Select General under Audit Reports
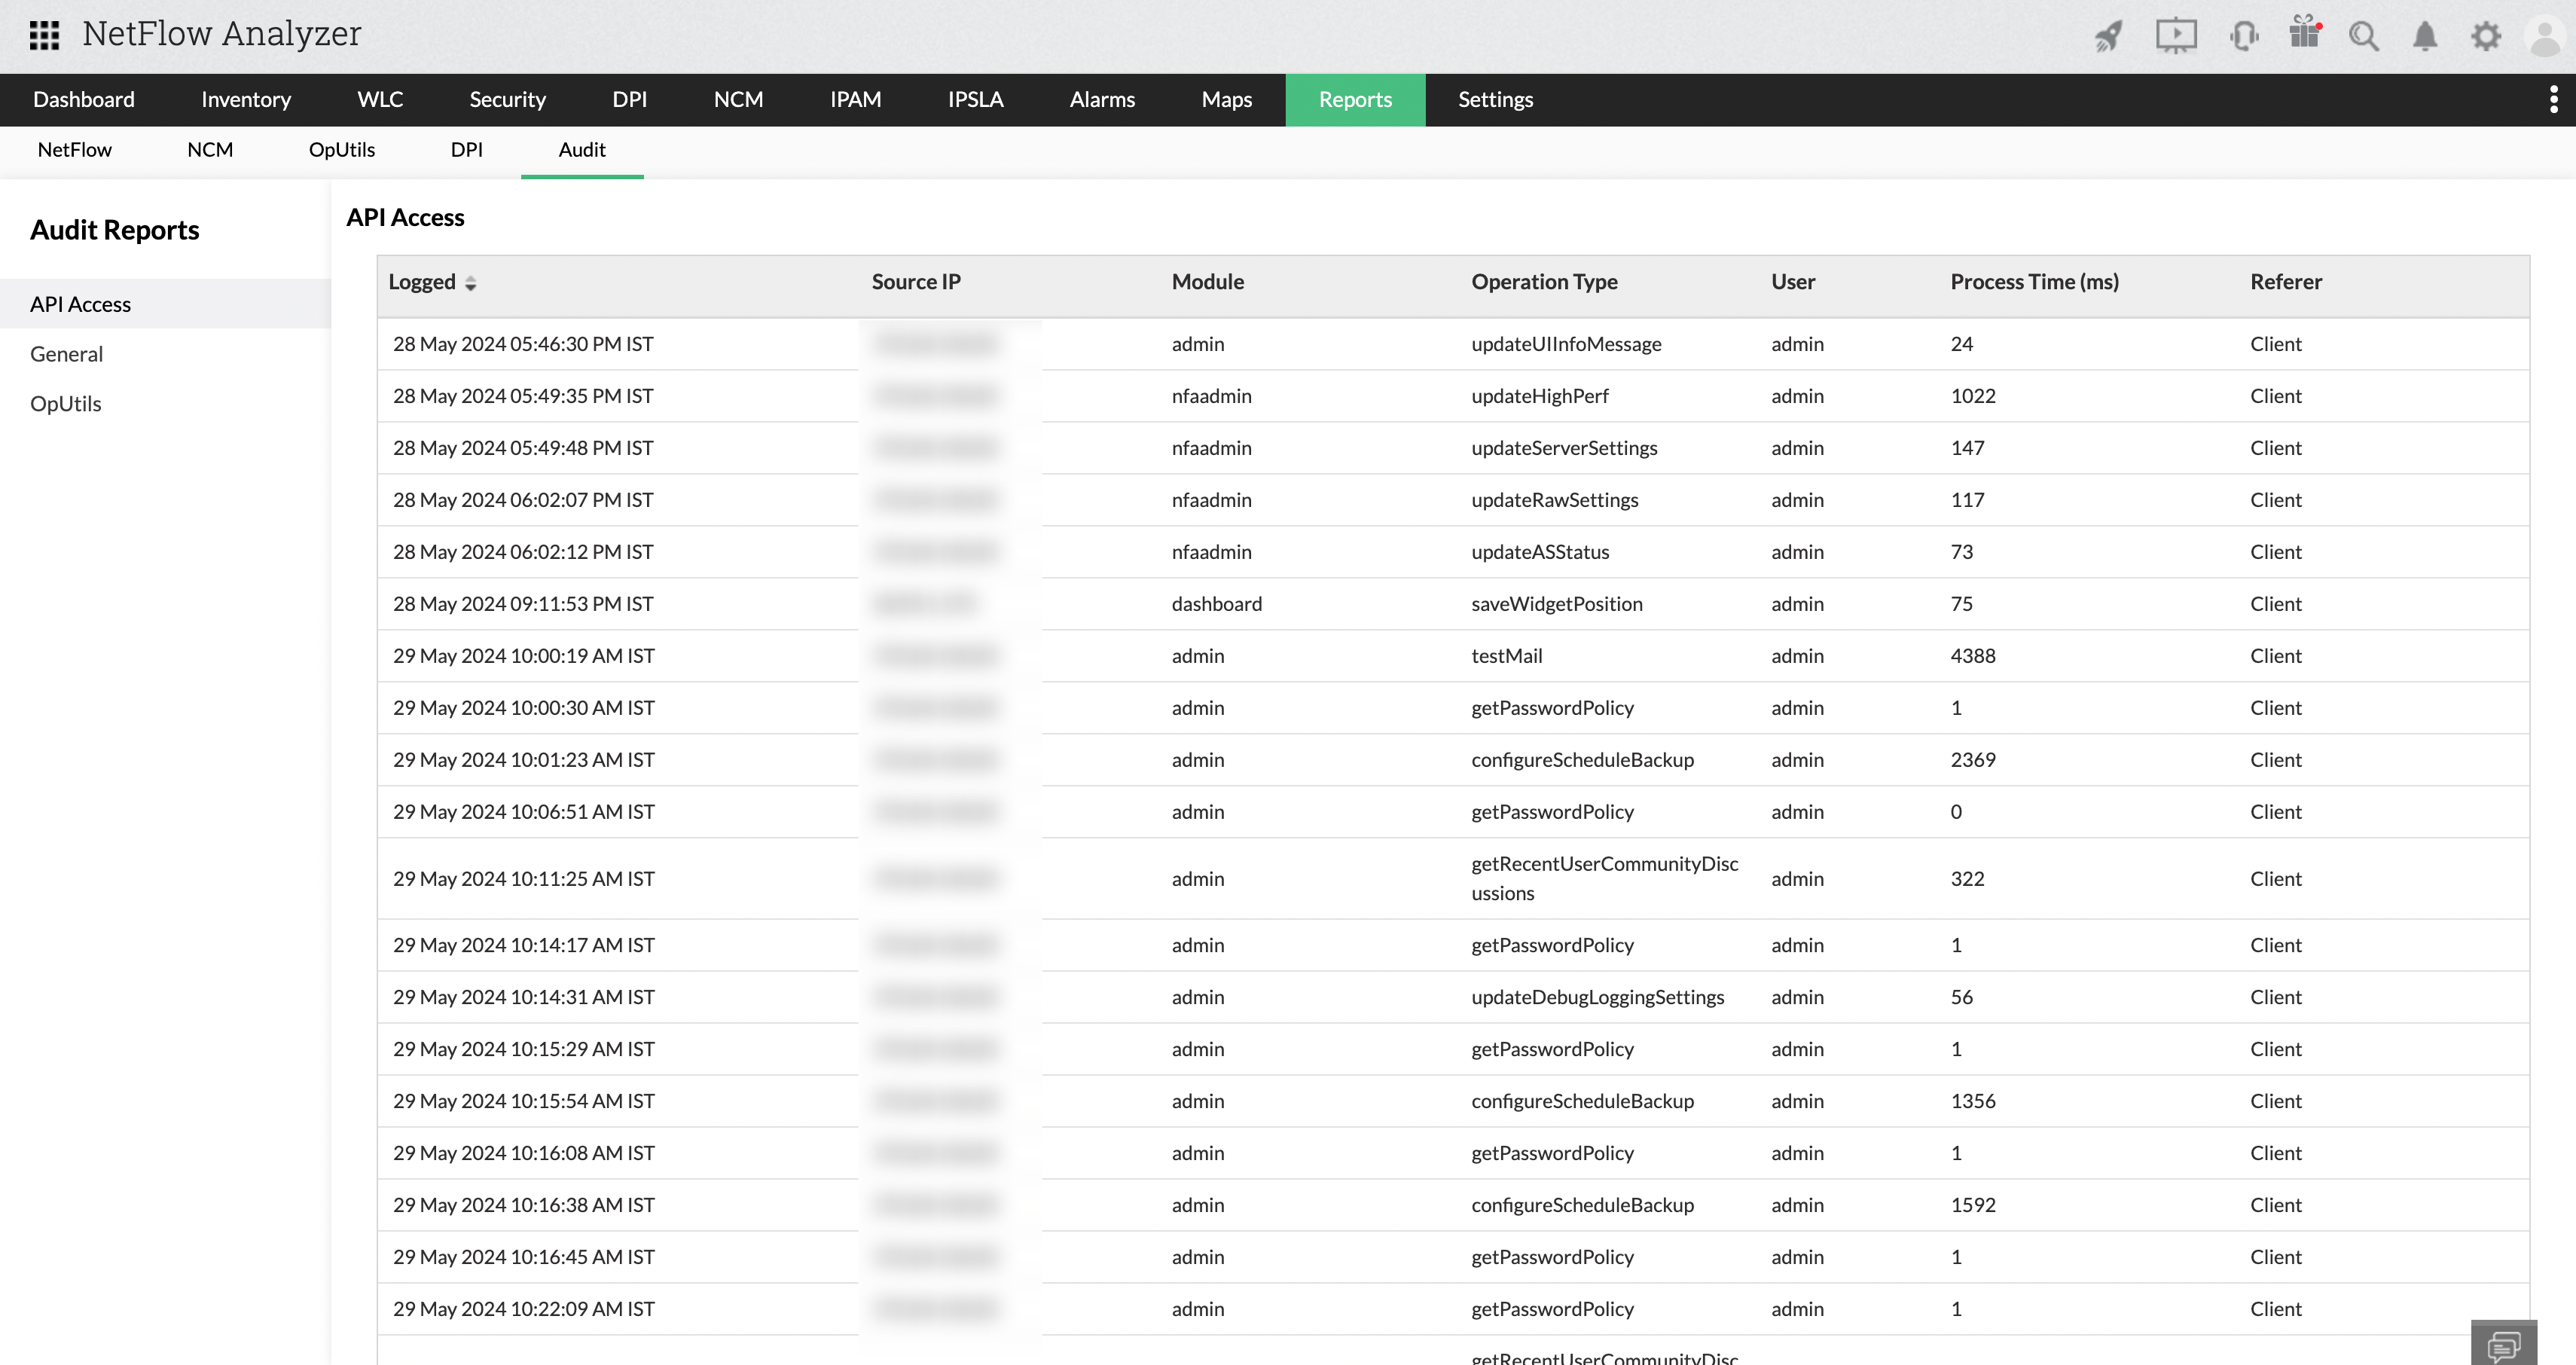Viewport: 2576px width, 1365px height. [66, 353]
